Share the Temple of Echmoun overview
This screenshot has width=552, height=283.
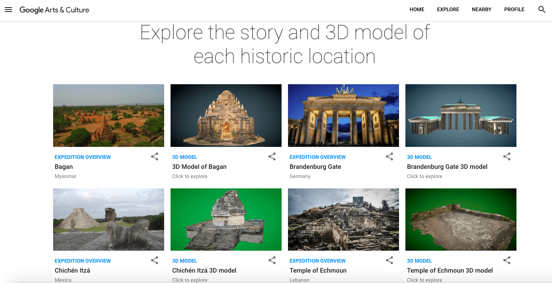click(x=389, y=261)
